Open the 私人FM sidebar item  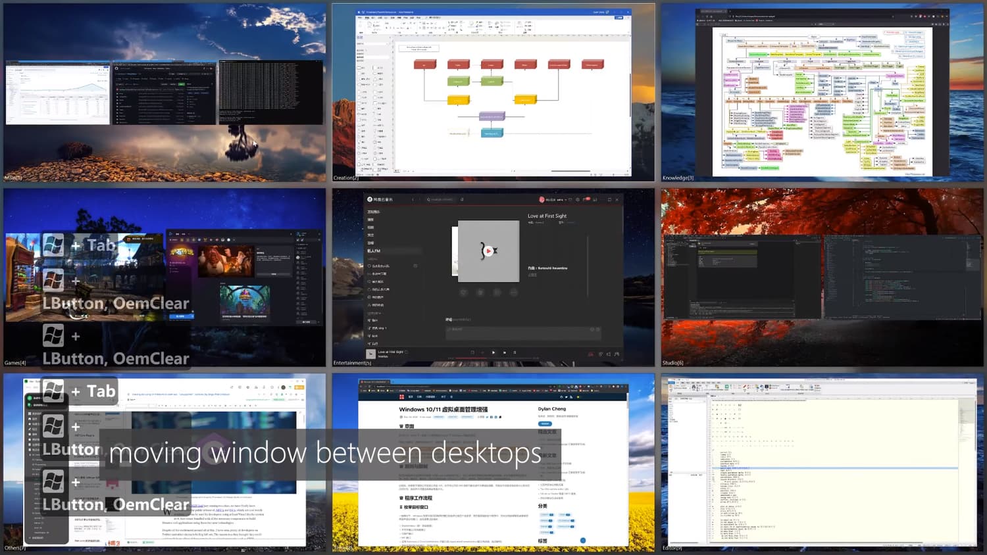click(375, 251)
